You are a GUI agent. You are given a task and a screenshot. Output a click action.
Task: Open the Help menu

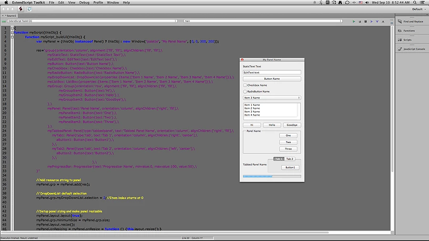(126, 2)
